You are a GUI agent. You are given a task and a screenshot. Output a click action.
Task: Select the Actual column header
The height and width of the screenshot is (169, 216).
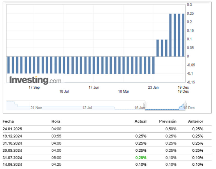tap(141, 121)
